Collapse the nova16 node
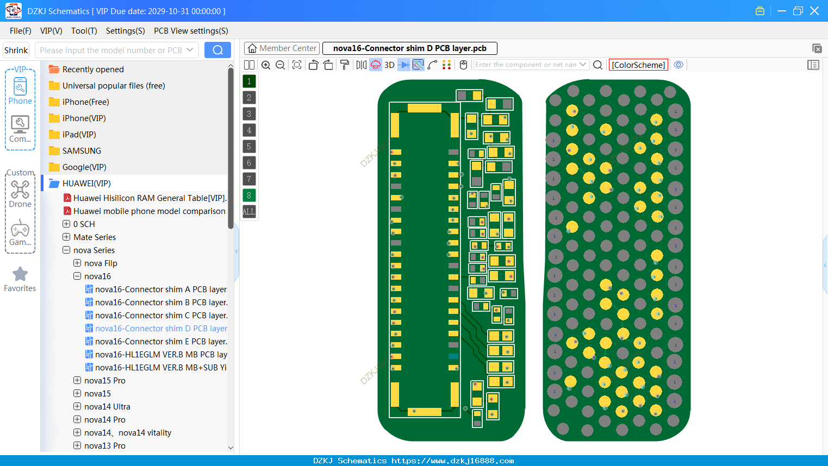Viewport: 828px width, 466px height. pyautogui.click(x=77, y=276)
